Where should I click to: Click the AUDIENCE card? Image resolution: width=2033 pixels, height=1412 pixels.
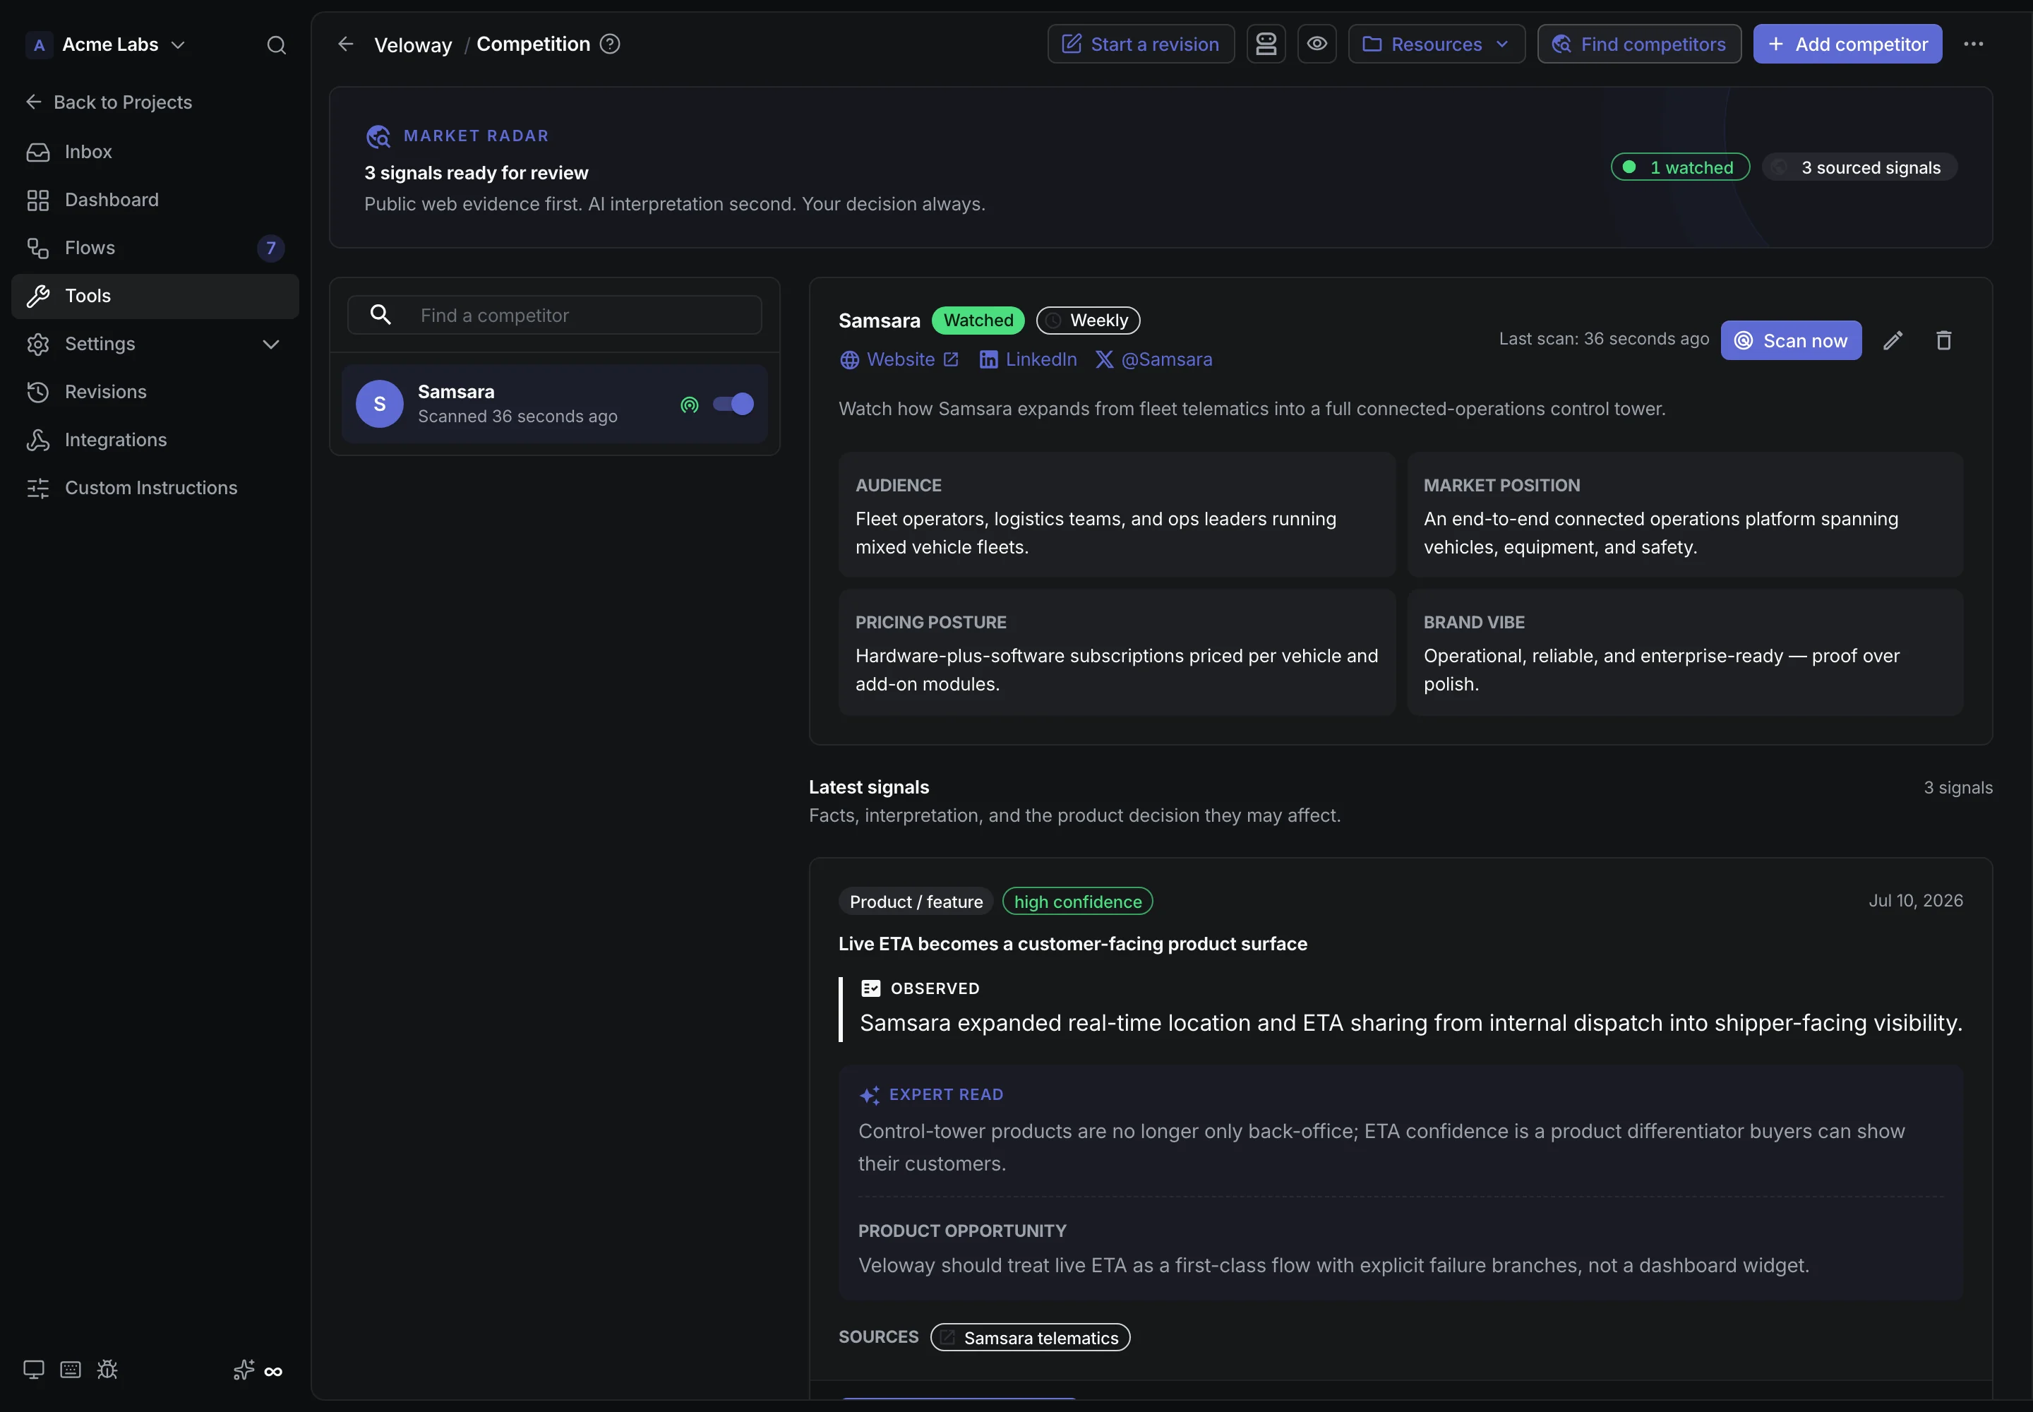tap(1117, 515)
